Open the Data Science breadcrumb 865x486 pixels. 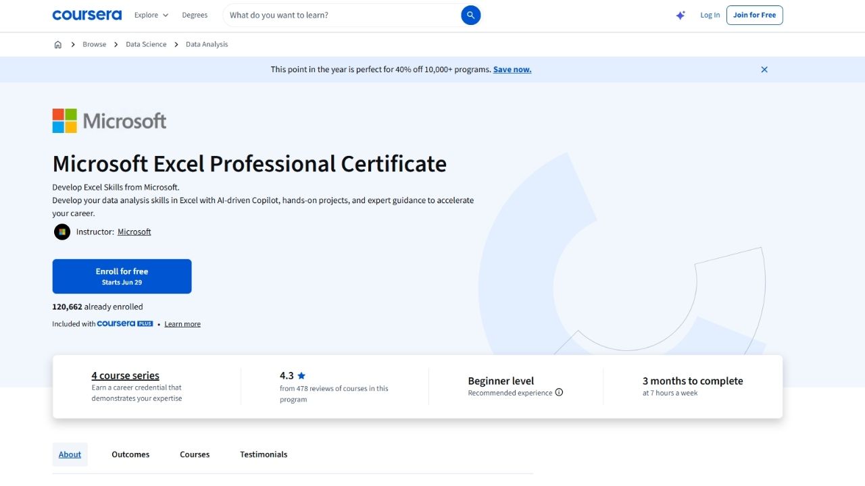point(146,45)
